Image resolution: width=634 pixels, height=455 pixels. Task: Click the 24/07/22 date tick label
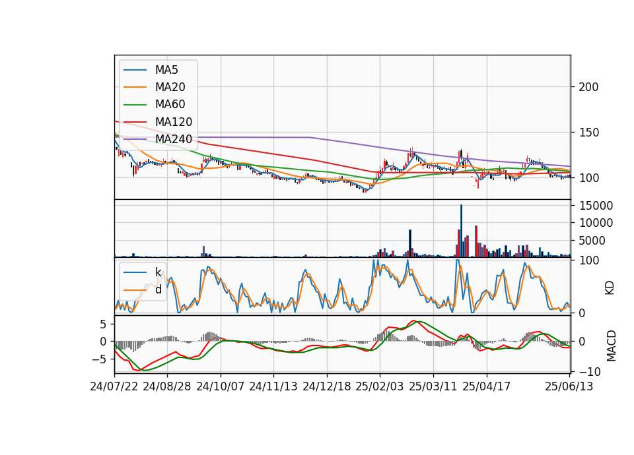point(114,386)
